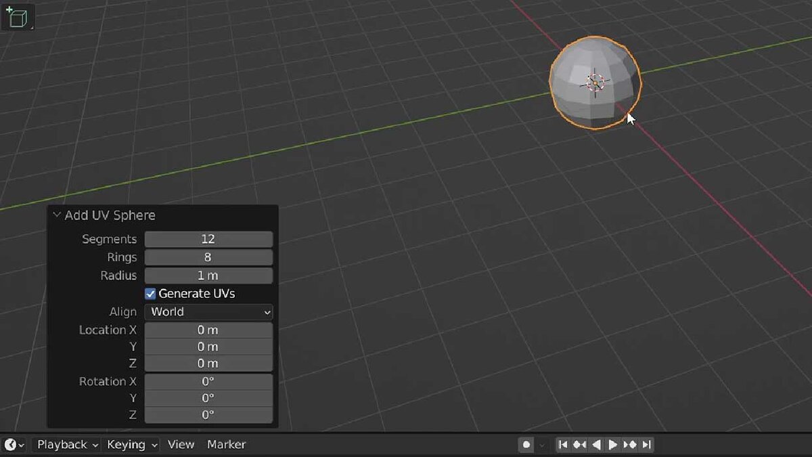
Task: Jump to the next keyframe
Action: [630, 445]
